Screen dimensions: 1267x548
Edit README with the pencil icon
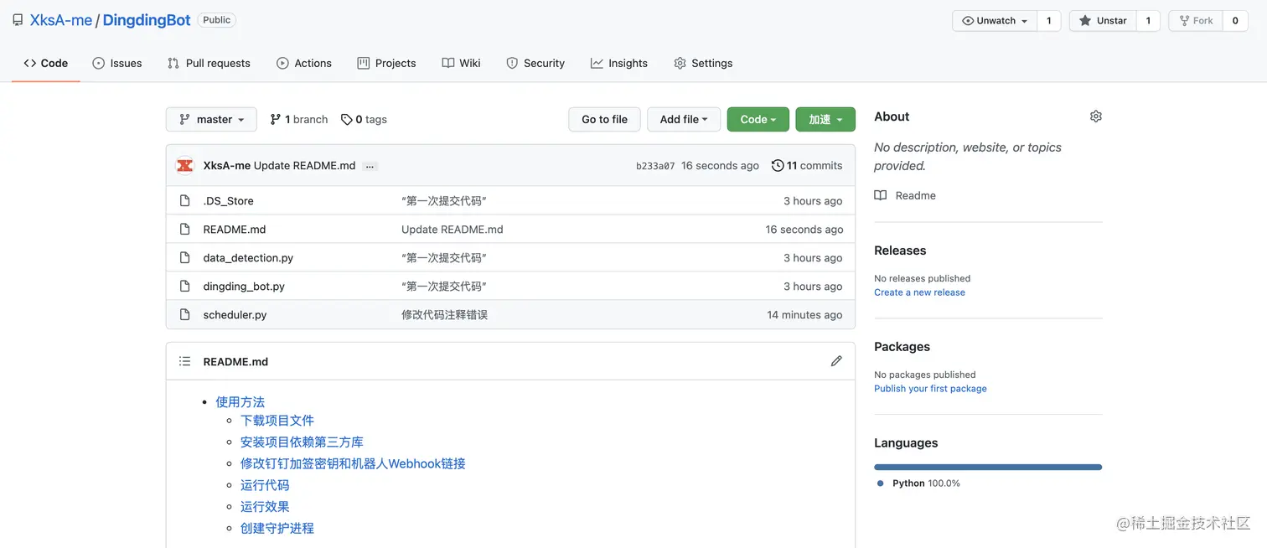(x=836, y=361)
